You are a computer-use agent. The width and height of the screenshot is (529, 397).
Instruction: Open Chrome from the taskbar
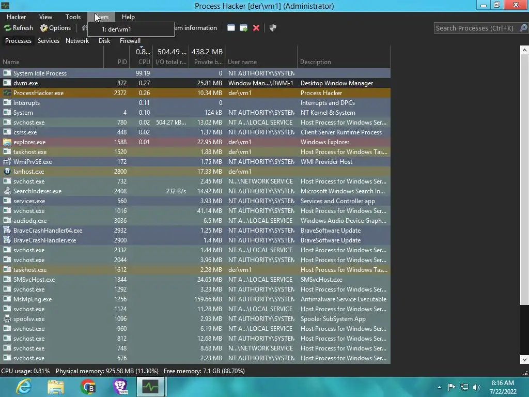[x=88, y=387]
